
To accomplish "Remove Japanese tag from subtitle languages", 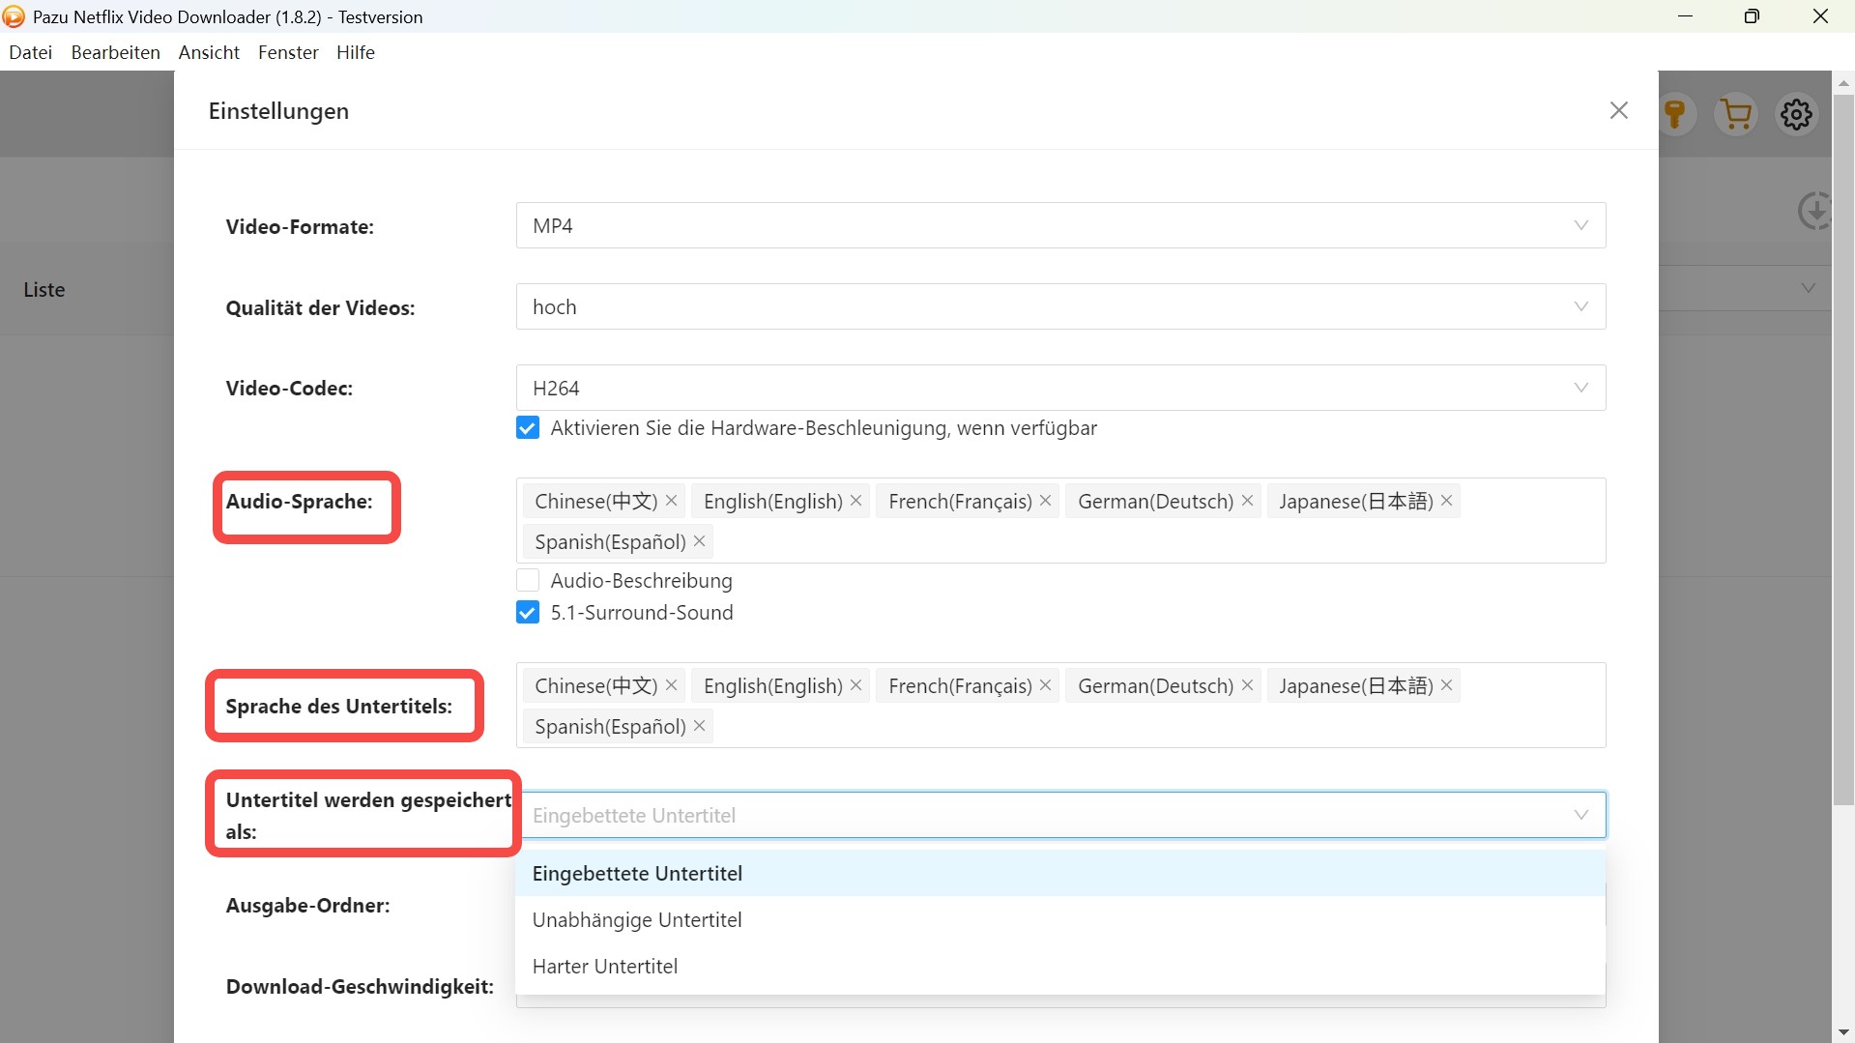I will 1447,685.
